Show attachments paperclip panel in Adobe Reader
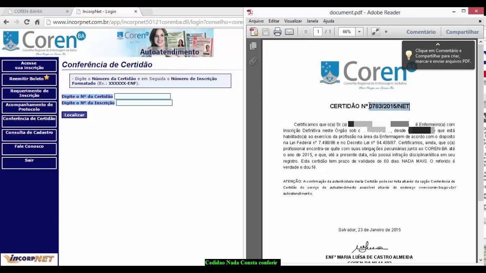 click(253, 61)
